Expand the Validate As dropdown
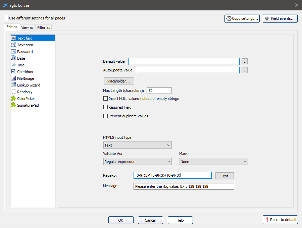Viewport: 302px width, 228px height. 138,162
